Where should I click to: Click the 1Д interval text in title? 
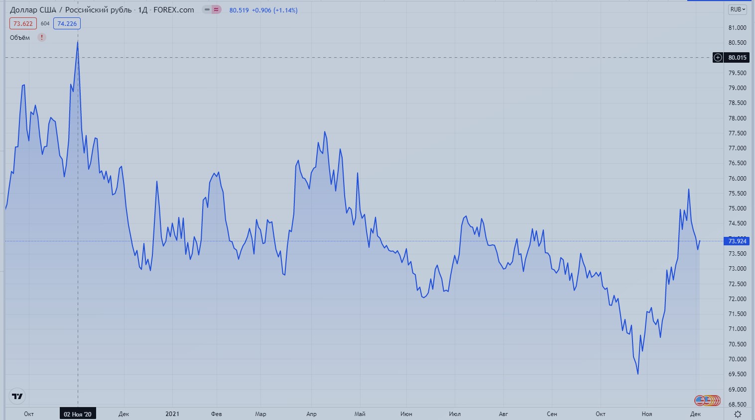[142, 10]
